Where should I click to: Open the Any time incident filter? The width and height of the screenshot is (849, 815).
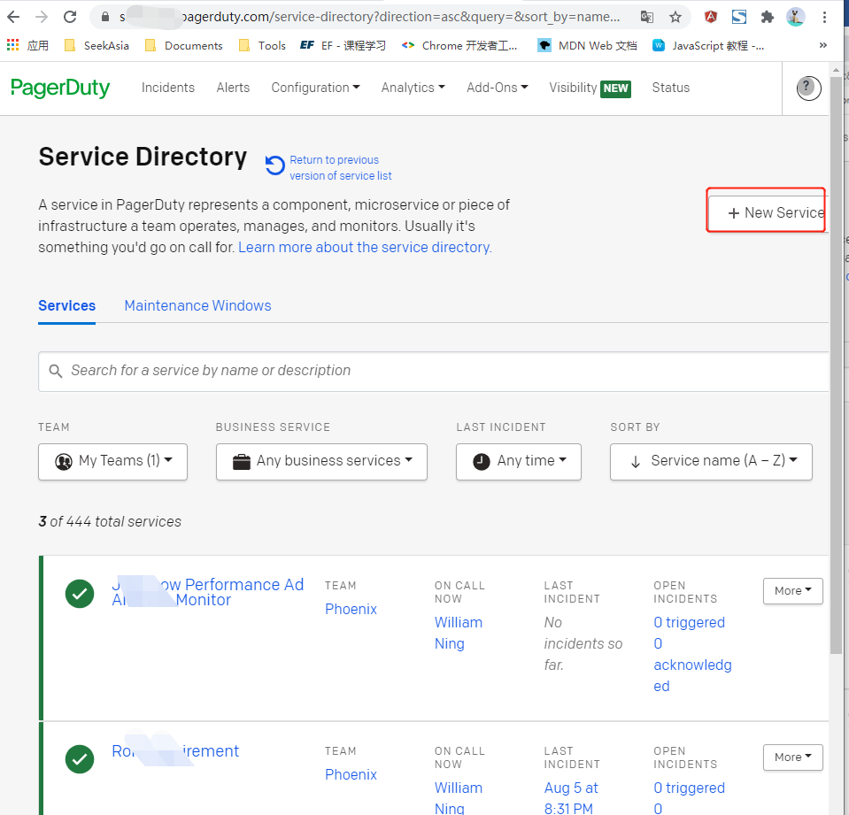pyautogui.click(x=518, y=461)
